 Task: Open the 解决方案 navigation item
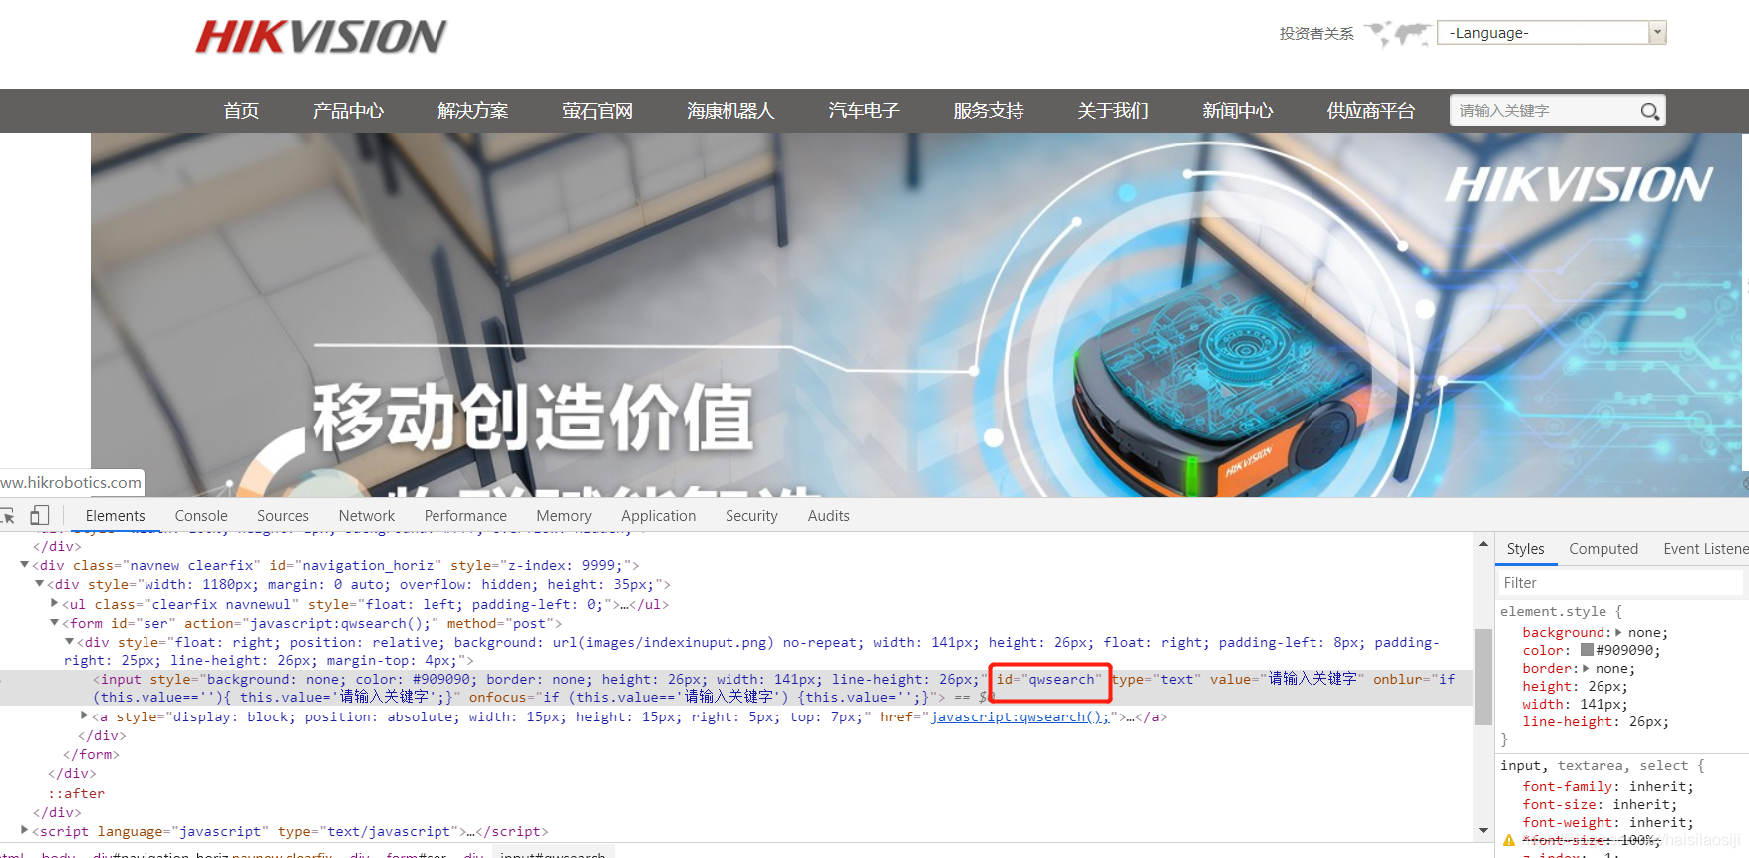click(x=472, y=111)
